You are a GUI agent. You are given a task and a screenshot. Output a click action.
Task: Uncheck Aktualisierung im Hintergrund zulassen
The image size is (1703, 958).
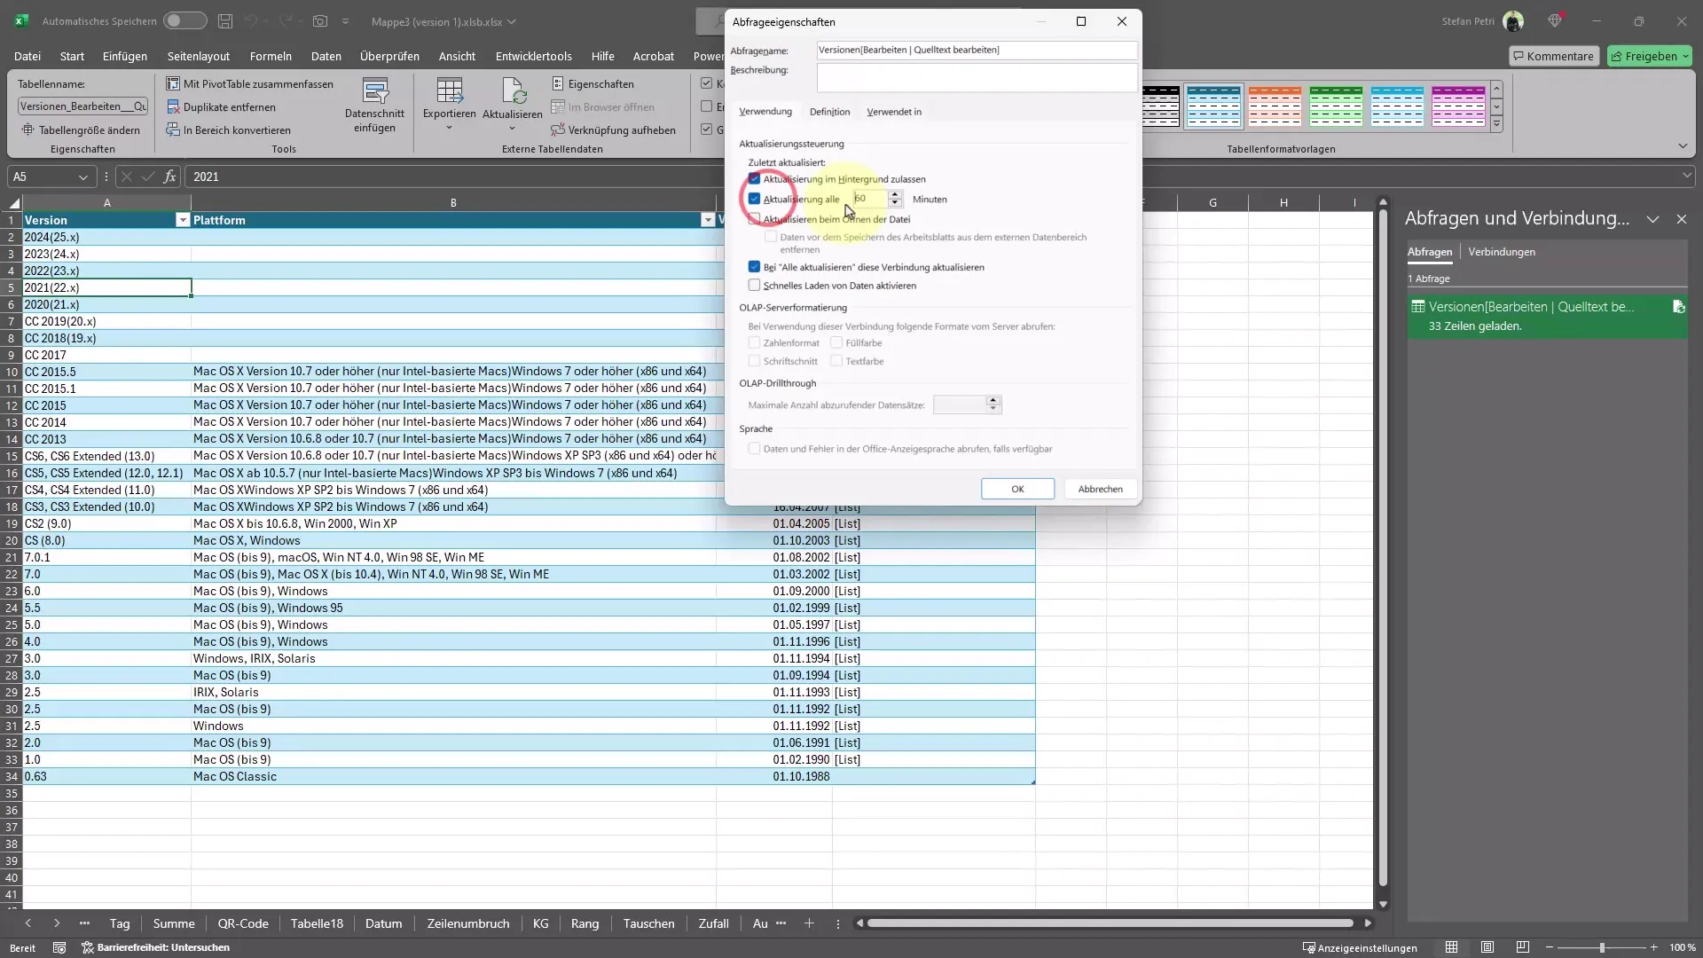[754, 178]
